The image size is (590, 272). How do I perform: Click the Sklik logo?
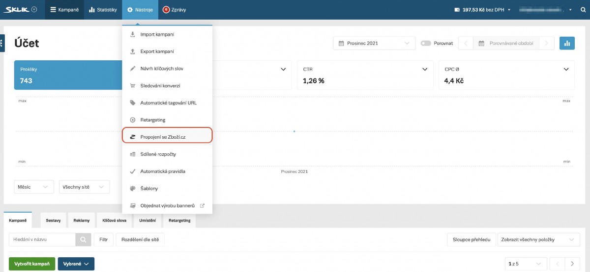tap(22, 10)
